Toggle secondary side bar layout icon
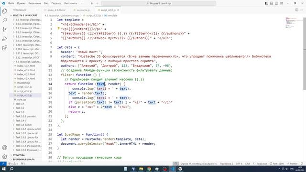This screenshot has width=306, height=172. [276, 3]
